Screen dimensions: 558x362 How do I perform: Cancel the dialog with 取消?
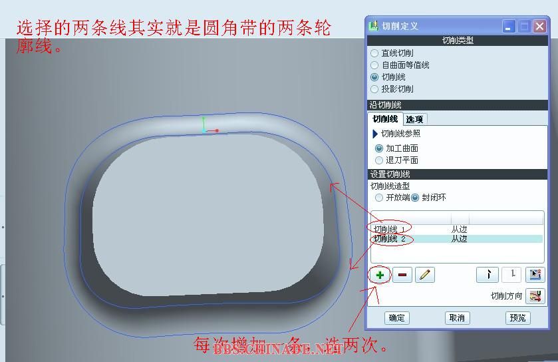click(458, 318)
